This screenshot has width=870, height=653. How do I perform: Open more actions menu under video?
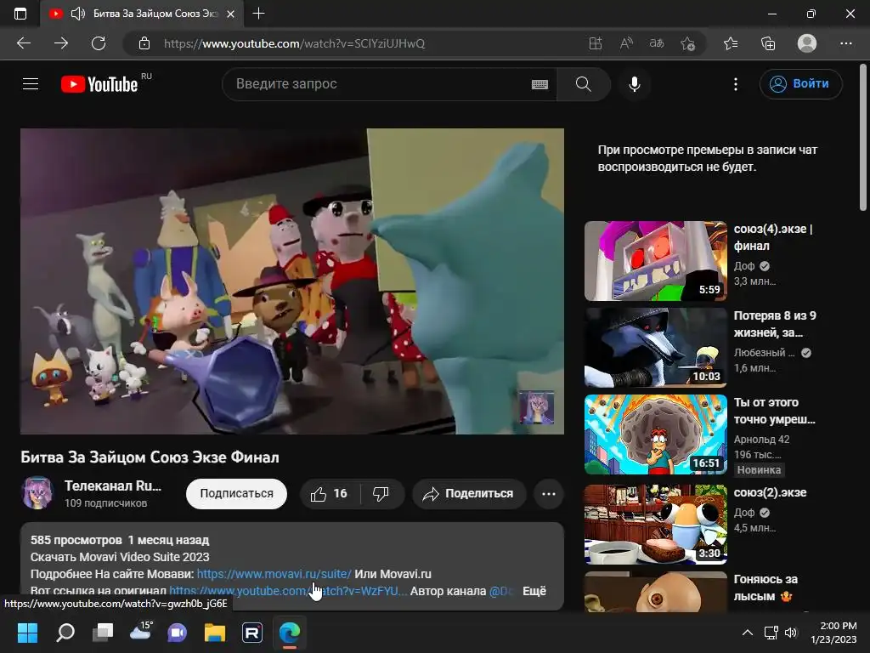tap(549, 494)
